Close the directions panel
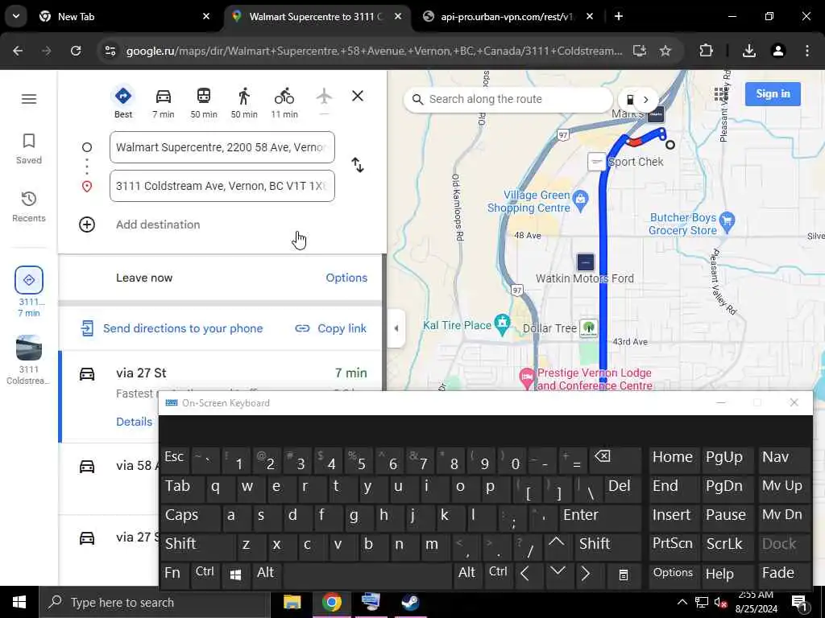Screen dimensions: 825x618 358,97
